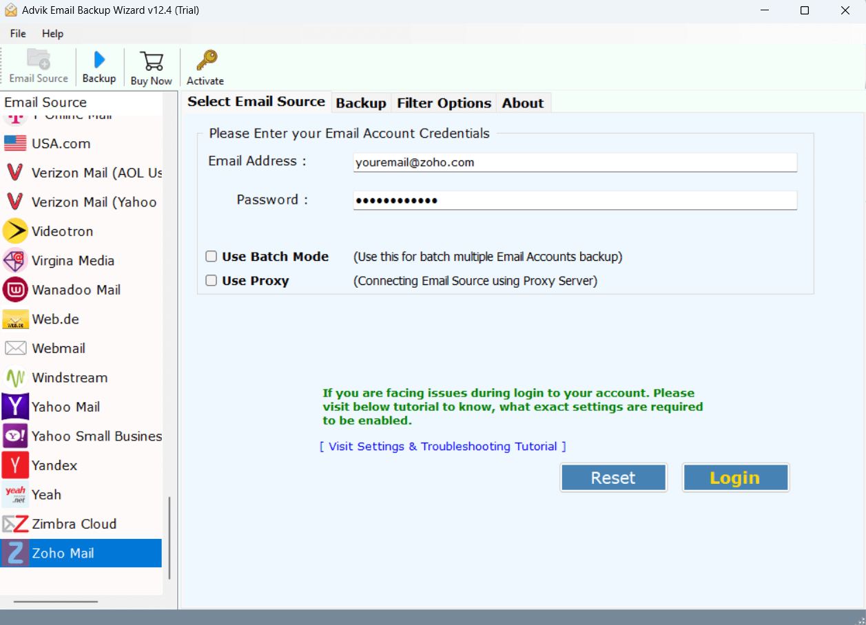This screenshot has width=866, height=625.
Task: Choose the Yandex icon
Action: 15,465
